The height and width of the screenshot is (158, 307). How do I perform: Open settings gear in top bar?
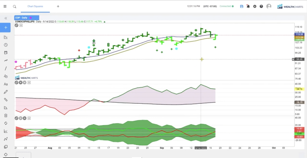click(x=255, y=6)
